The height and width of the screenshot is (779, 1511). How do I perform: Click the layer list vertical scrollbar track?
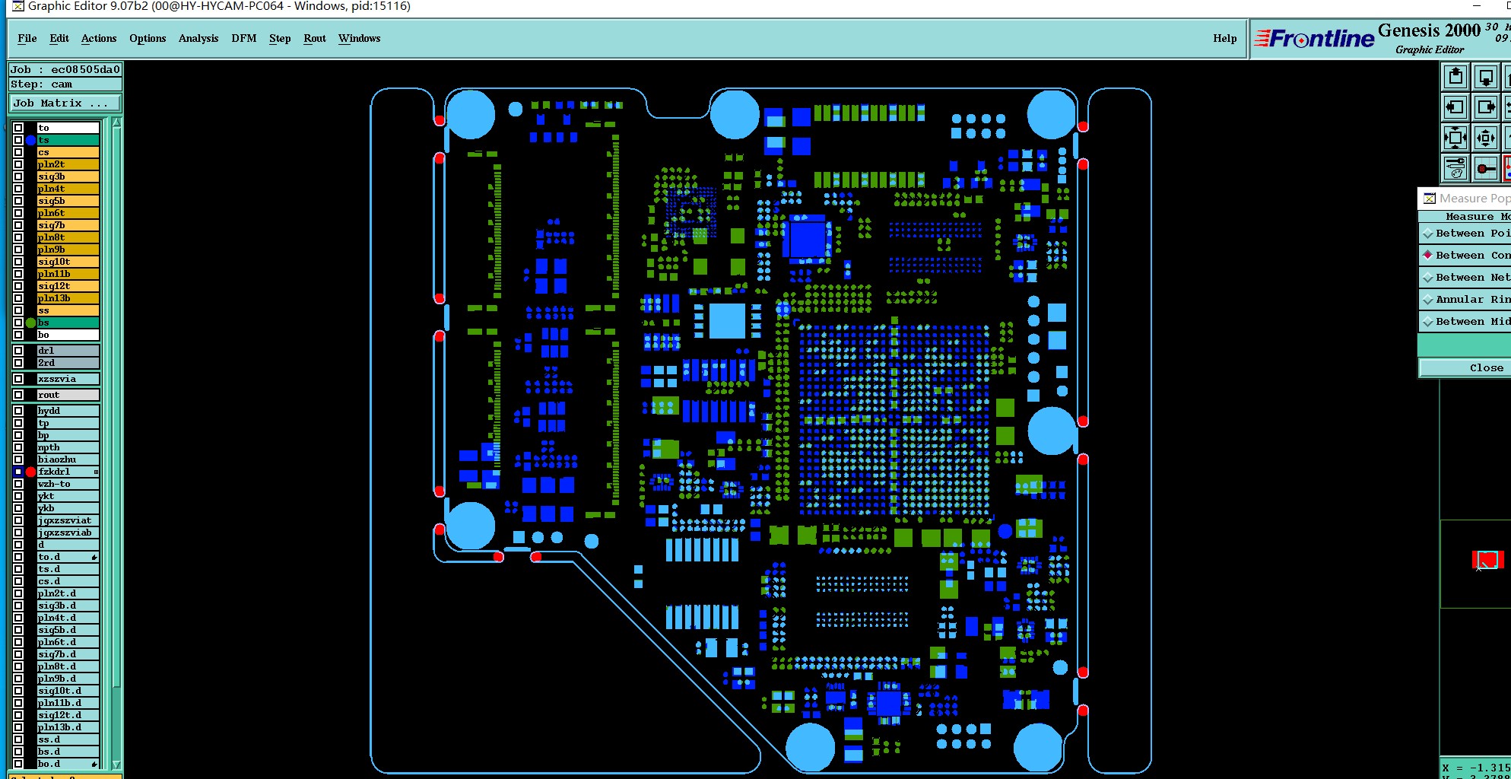(x=116, y=444)
